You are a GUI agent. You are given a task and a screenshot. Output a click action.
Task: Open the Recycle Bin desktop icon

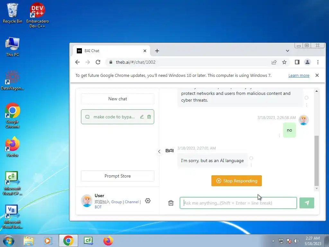tap(13, 13)
